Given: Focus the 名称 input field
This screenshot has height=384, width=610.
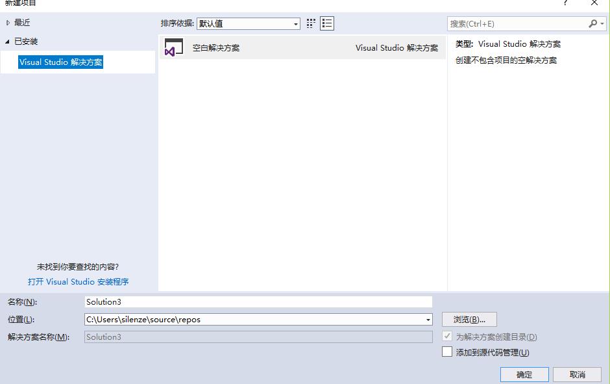Looking at the screenshot, I should [x=258, y=302].
